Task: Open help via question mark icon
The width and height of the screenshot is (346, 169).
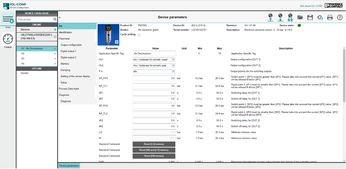Action: pyautogui.click(x=340, y=17)
